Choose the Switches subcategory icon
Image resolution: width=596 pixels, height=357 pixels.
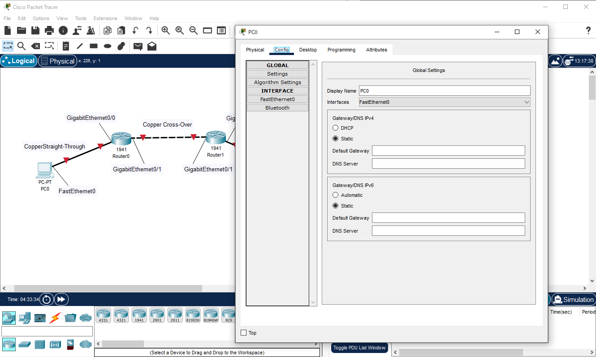24,344
